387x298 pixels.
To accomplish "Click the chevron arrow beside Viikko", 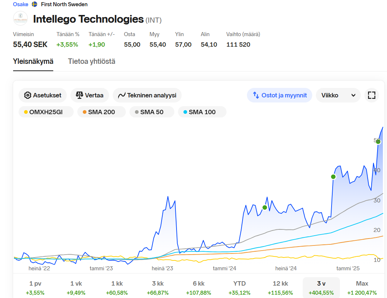I will click(353, 95).
